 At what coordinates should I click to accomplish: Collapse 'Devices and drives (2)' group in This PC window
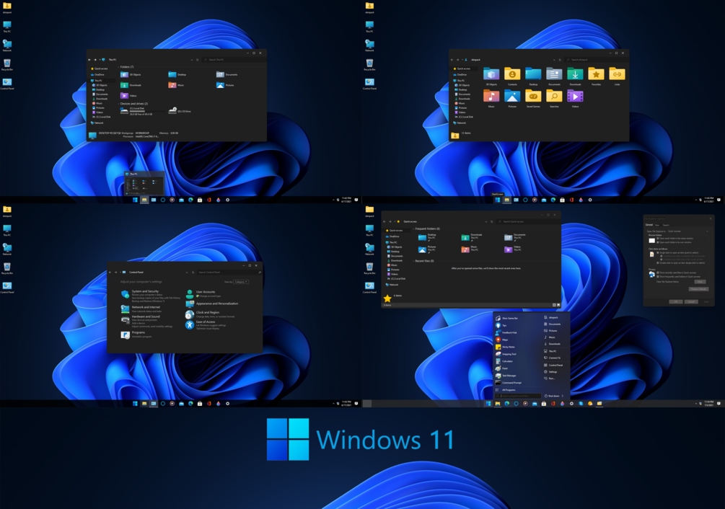[119, 104]
